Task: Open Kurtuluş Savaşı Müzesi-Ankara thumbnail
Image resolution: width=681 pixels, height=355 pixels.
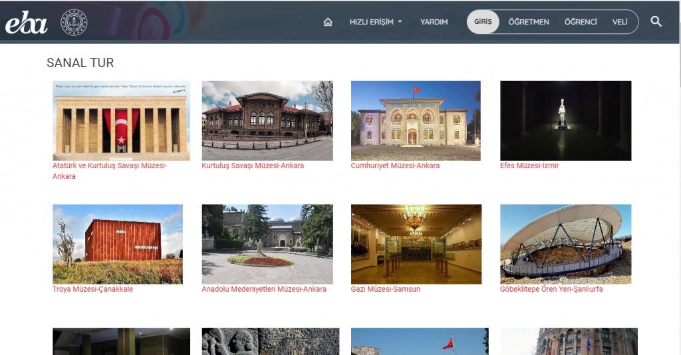Action: tap(267, 120)
